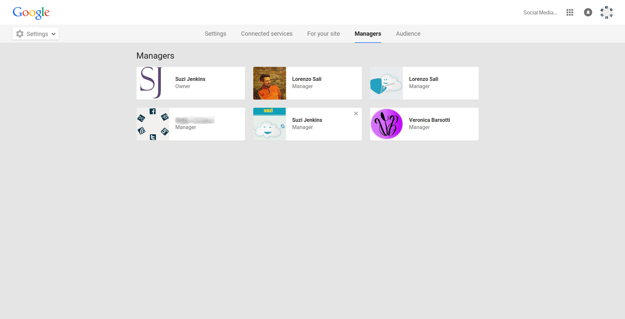Click Lorenzo Sali's orange jacket photo
This screenshot has width=625, height=319.
[x=270, y=83]
